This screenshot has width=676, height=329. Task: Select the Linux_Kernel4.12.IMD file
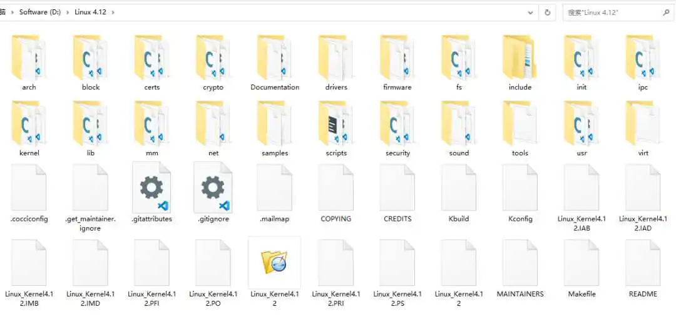coord(90,272)
